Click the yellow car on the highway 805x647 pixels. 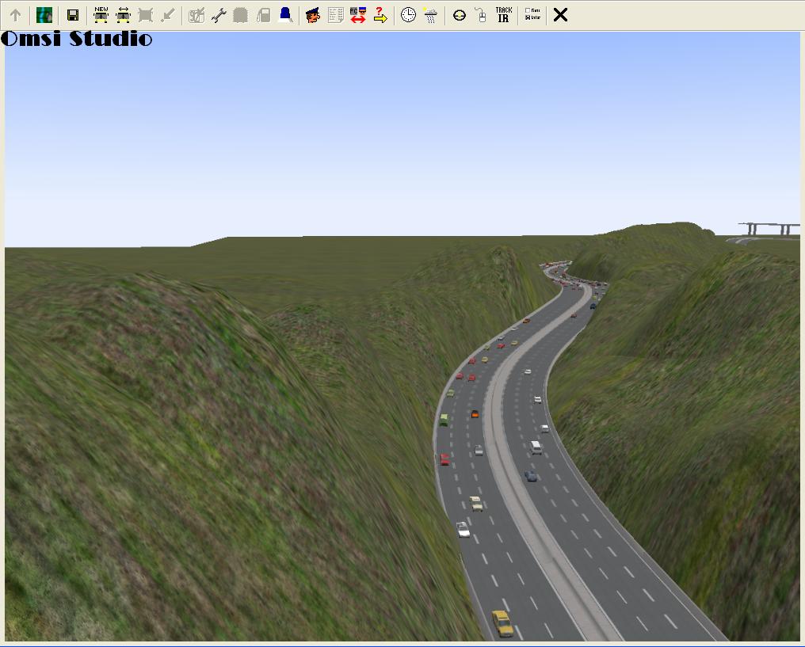click(502, 622)
